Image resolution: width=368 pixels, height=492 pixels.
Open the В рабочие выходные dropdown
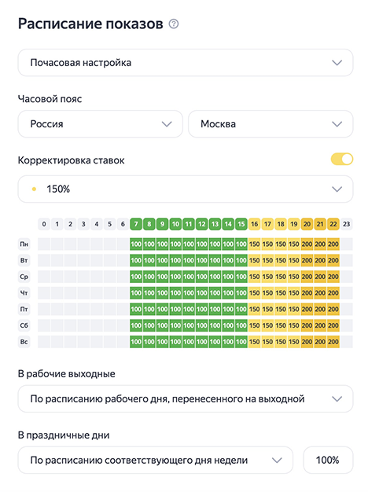coord(186,398)
